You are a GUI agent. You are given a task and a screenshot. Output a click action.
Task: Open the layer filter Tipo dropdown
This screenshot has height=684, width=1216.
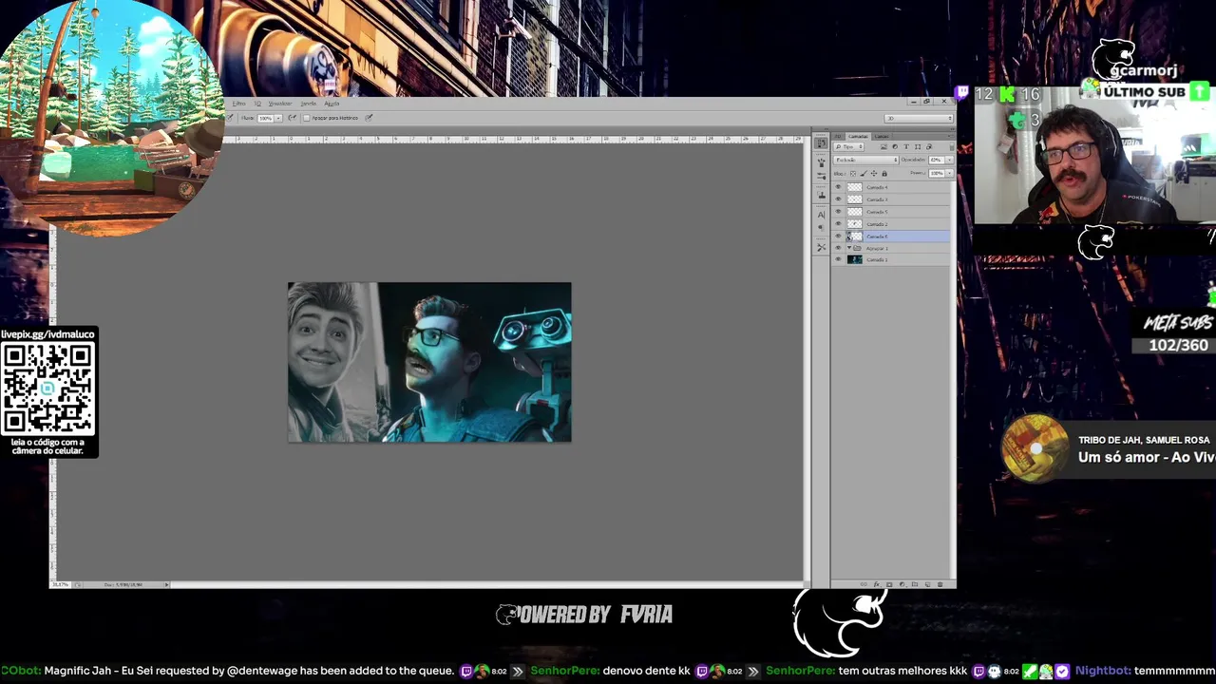[848, 147]
